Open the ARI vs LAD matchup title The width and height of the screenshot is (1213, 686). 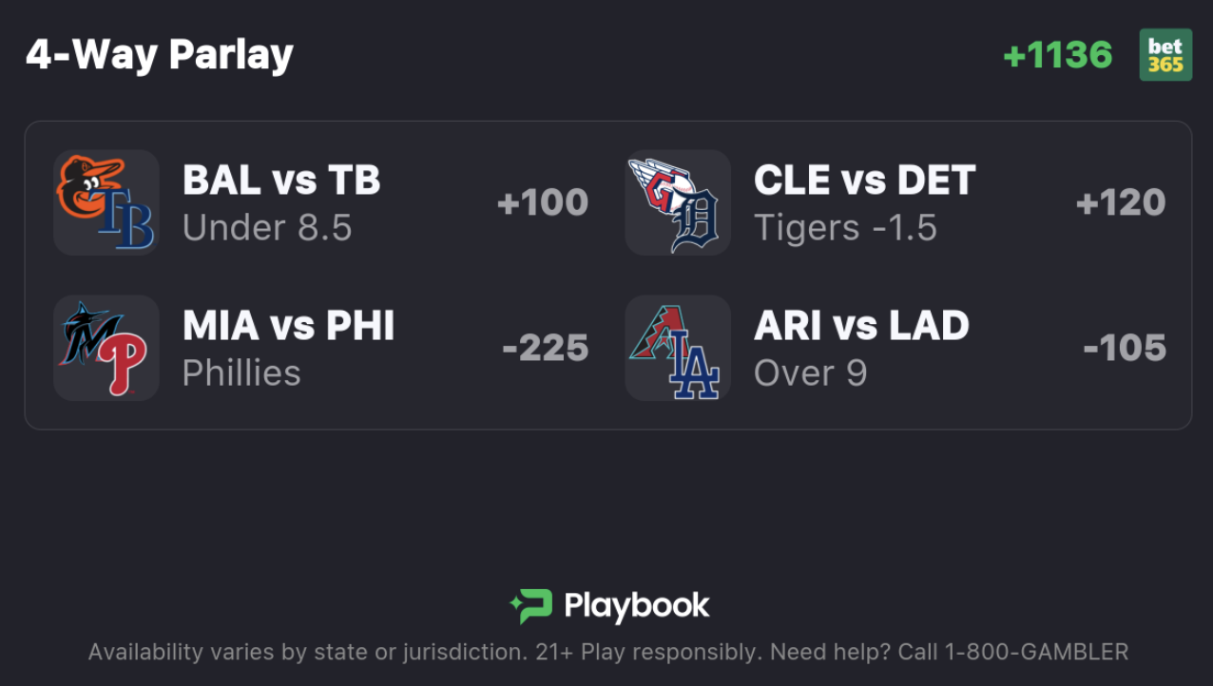click(x=861, y=326)
